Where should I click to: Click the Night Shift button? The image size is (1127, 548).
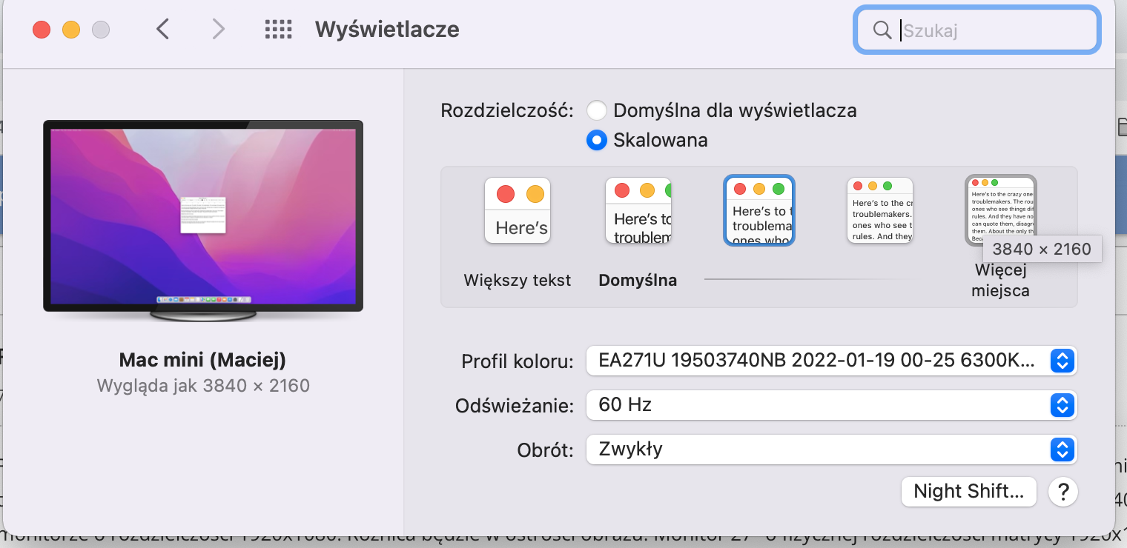968,491
